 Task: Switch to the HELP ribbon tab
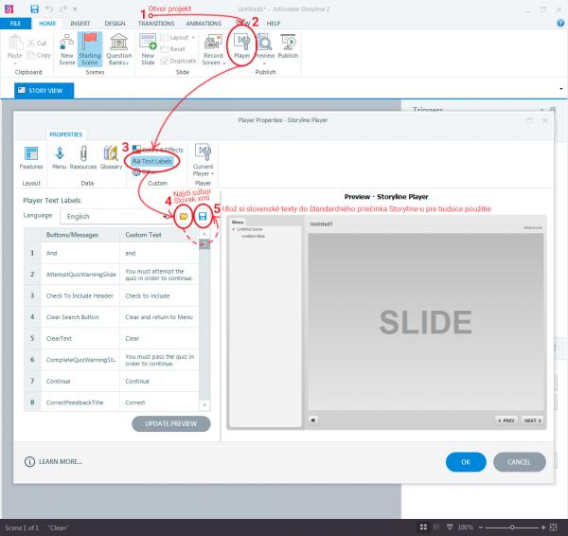(274, 23)
